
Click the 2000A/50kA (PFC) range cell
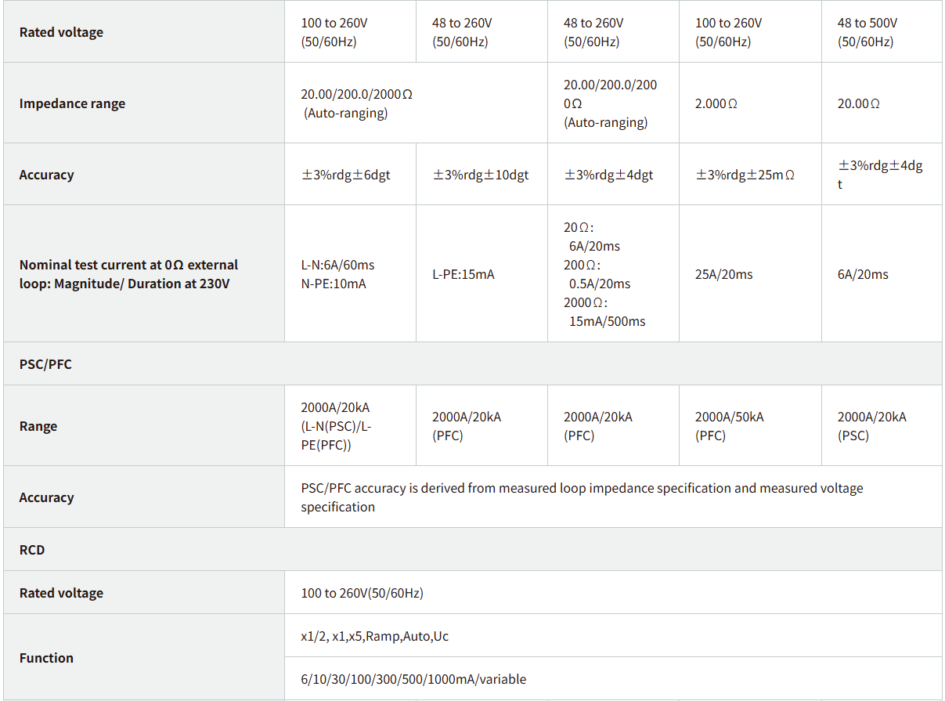[x=729, y=426]
